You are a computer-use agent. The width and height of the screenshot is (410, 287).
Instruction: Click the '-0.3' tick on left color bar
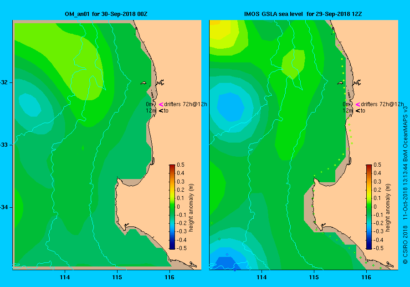point(182,231)
